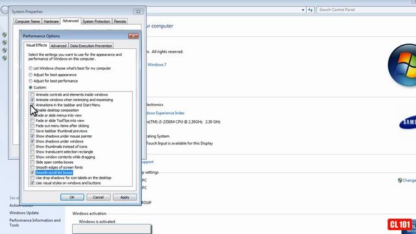Open Data Execution Prevention tab

point(91,45)
